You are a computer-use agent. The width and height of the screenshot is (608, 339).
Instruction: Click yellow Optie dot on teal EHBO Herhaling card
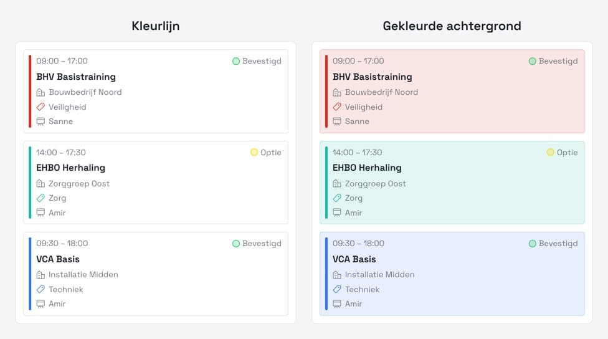(550, 152)
